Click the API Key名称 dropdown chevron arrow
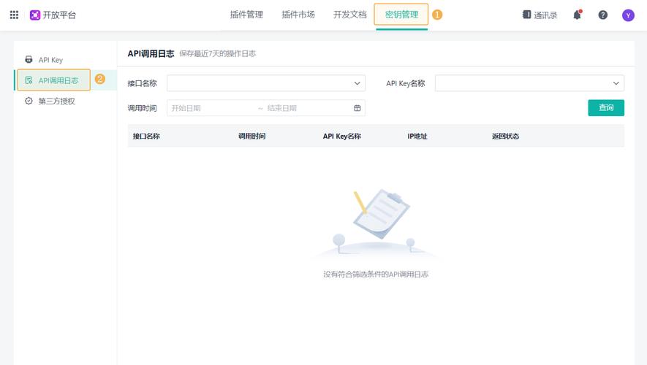This screenshot has width=647, height=365. click(616, 83)
